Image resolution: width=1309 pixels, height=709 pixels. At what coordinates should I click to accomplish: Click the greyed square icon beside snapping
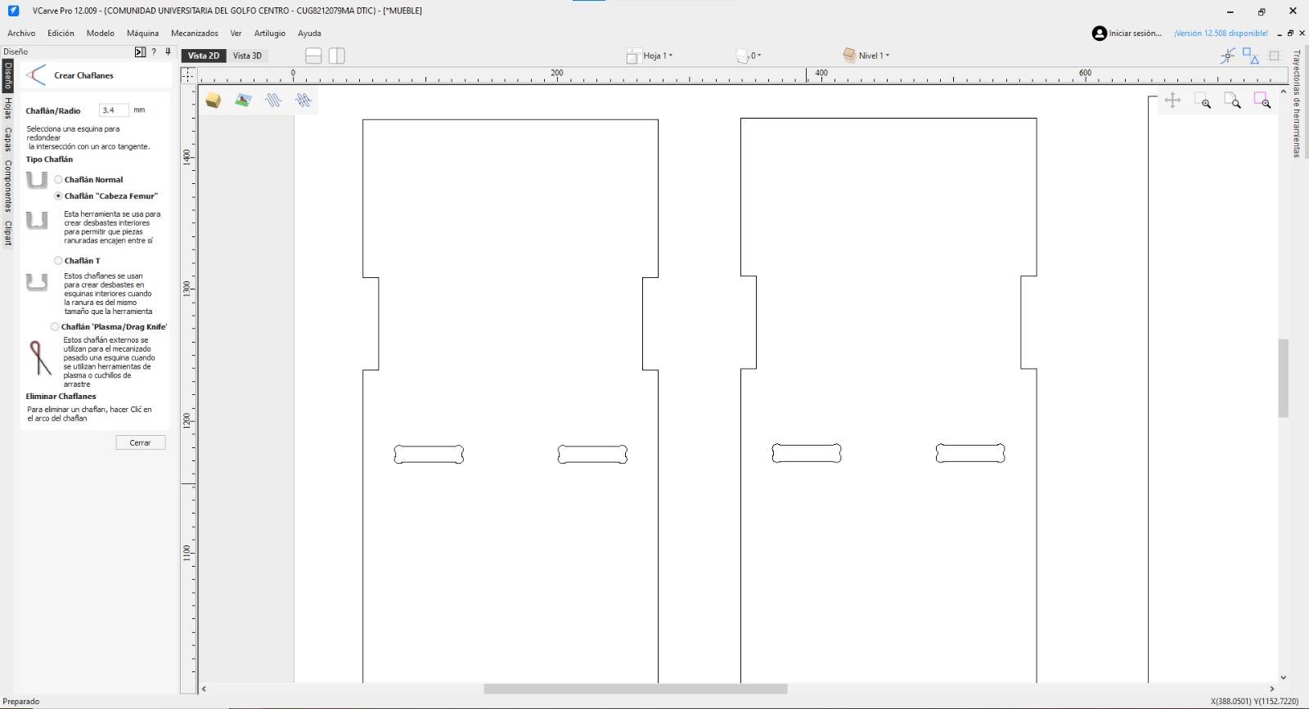[1274, 56]
